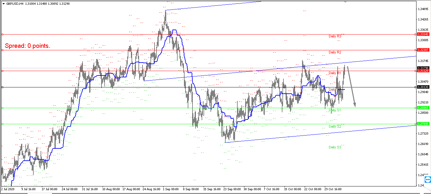Click the 2 Jul 2020 date label
Screen dimensions: 431x194
[8, 190]
